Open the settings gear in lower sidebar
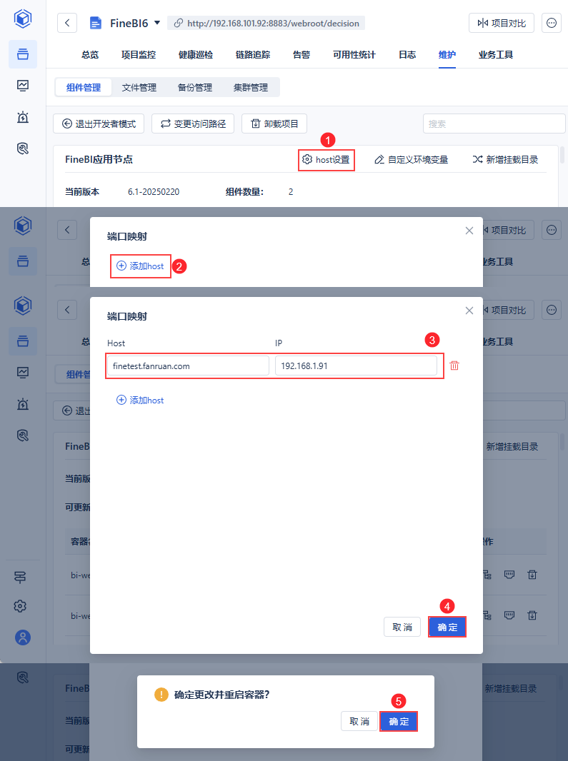The height and width of the screenshot is (761, 568). tap(21, 605)
